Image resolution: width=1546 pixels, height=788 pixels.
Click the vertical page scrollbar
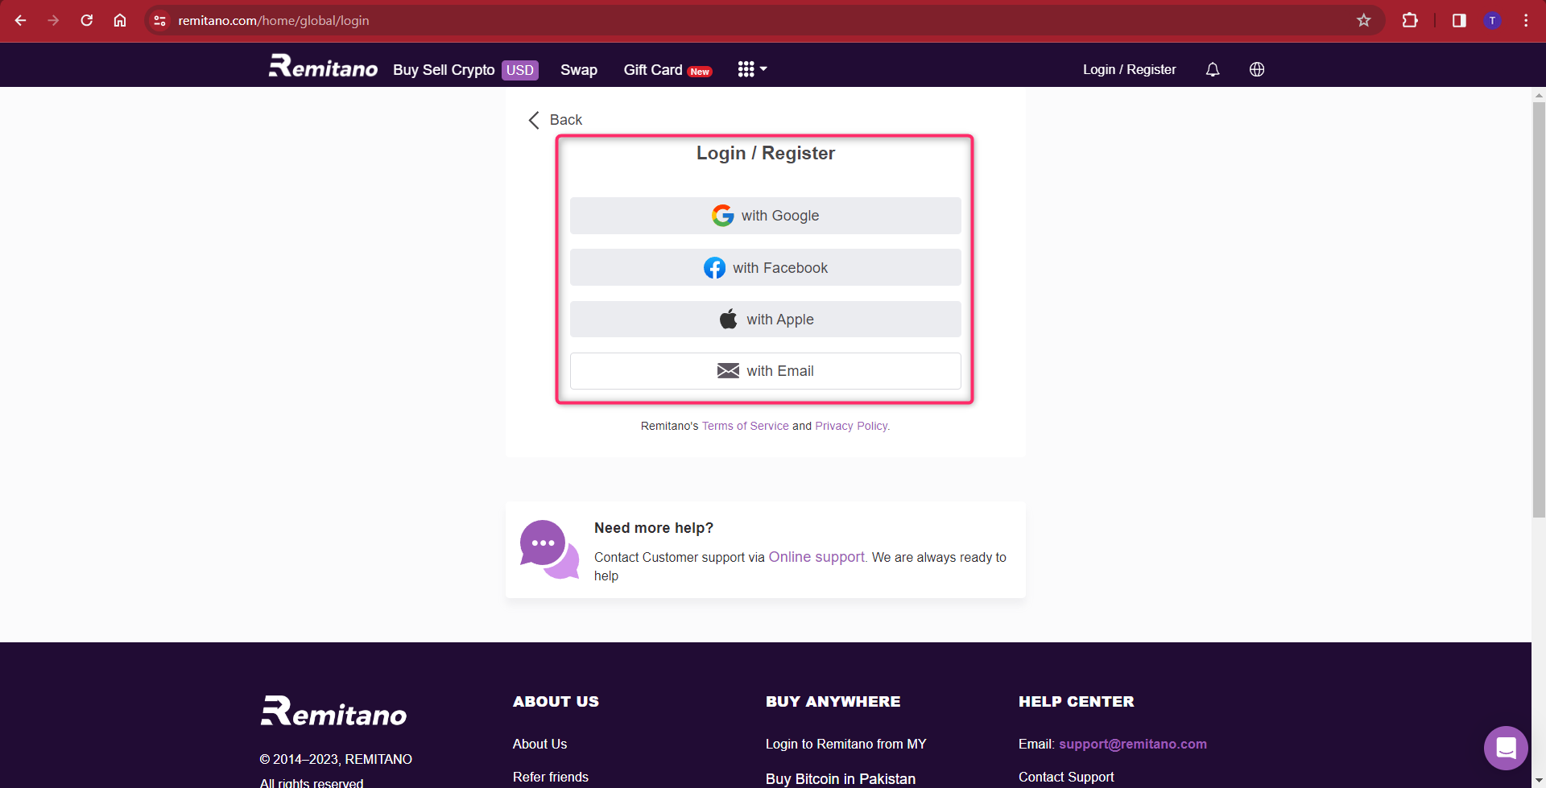pyautogui.click(x=1539, y=310)
